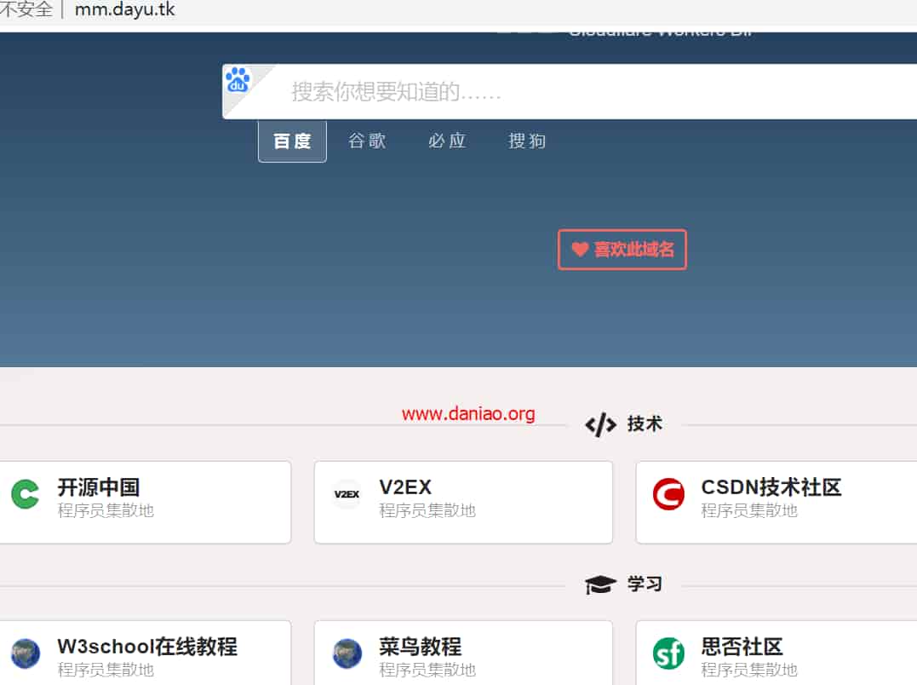Click 程序员集散地 subtitle under V2EX
Screen dimensions: 917x685
pyautogui.click(x=427, y=510)
